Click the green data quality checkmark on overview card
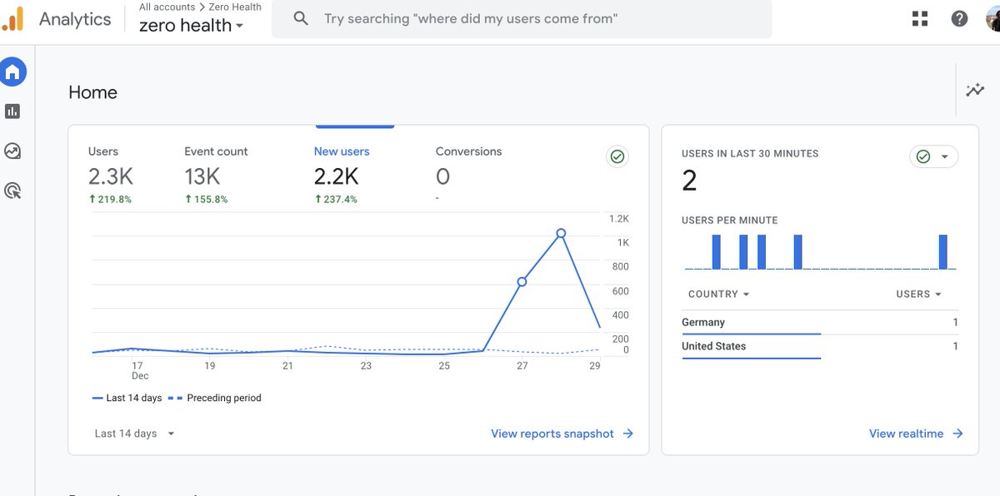 point(617,156)
